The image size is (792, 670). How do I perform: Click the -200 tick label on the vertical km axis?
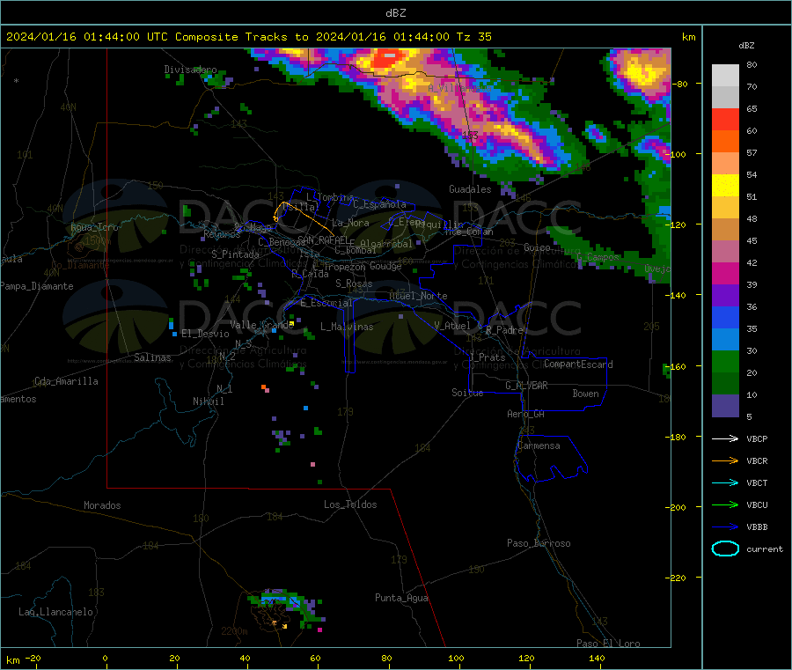(x=678, y=507)
